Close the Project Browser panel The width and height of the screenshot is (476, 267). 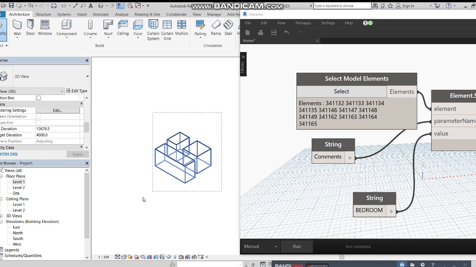[x=87, y=163]
